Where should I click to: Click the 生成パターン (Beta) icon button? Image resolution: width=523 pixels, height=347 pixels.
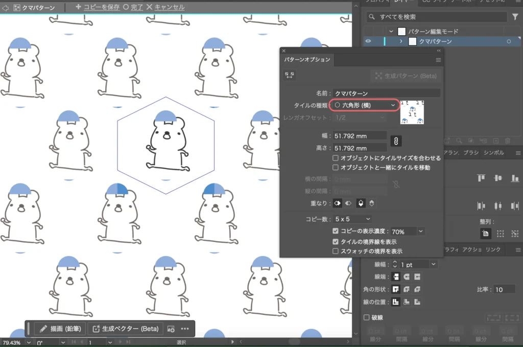(406, 76)
